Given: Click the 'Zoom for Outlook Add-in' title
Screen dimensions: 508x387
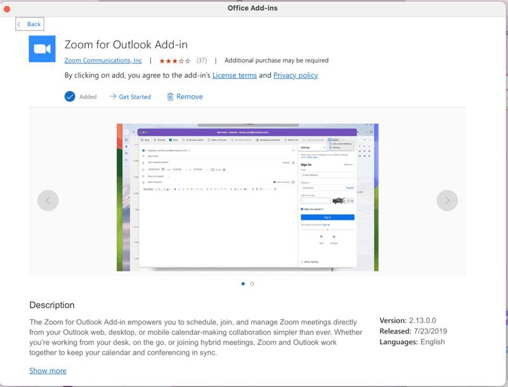Looking at the screenshot, I should pyautogui.click(x=126, y=44).
